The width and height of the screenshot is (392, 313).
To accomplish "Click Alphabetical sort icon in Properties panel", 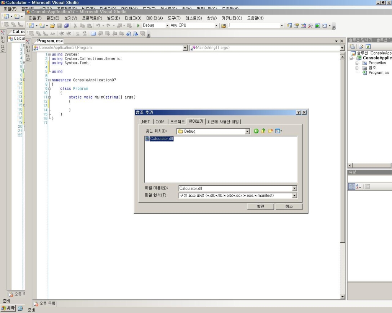I will point(358,187).
